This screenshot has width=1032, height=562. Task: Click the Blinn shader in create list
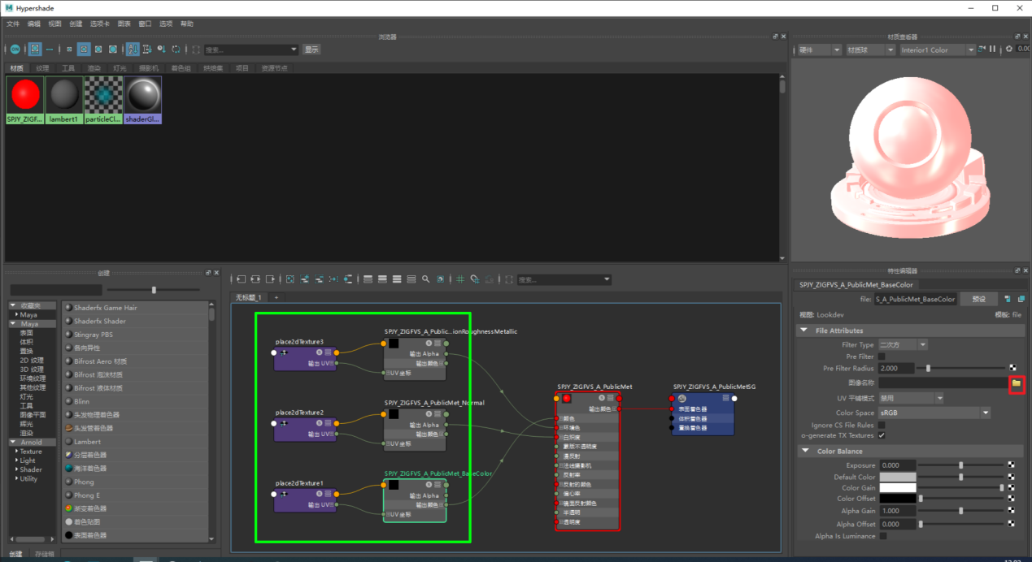(82, 401)
